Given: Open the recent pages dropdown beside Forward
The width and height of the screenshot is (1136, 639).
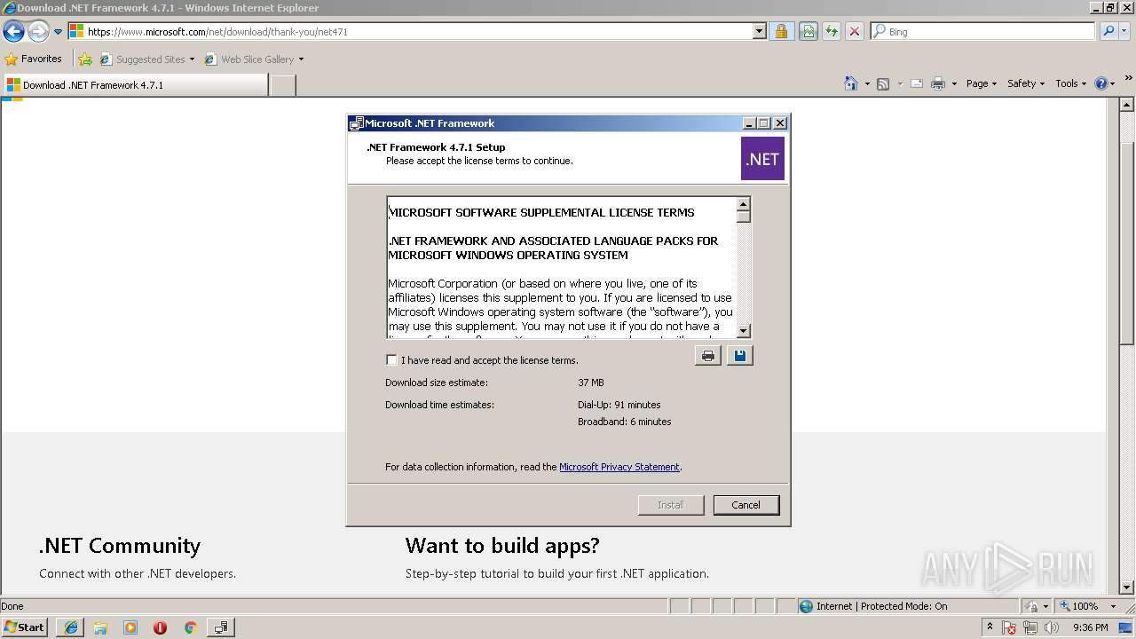Looking at the screenshot, I should point(59,32).
